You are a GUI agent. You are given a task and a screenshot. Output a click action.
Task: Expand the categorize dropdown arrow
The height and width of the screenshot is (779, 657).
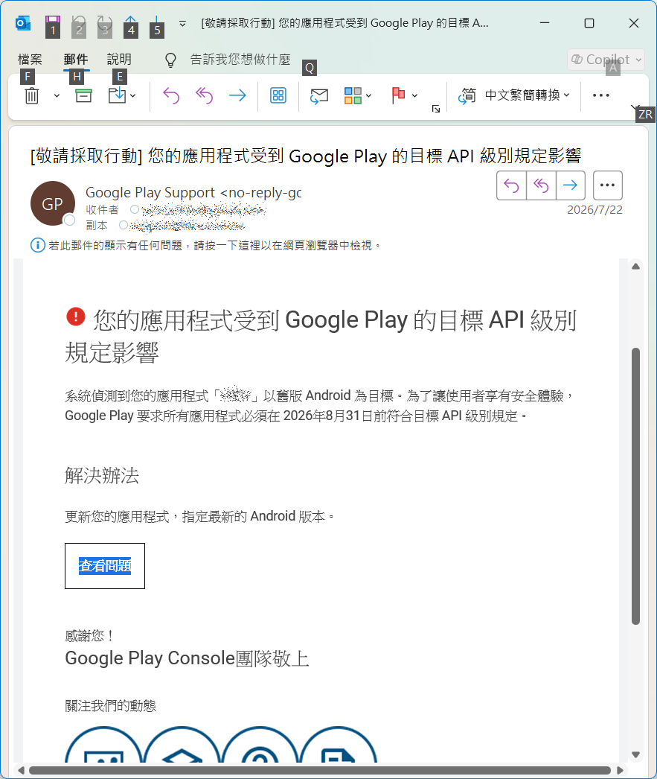[369, 95]
